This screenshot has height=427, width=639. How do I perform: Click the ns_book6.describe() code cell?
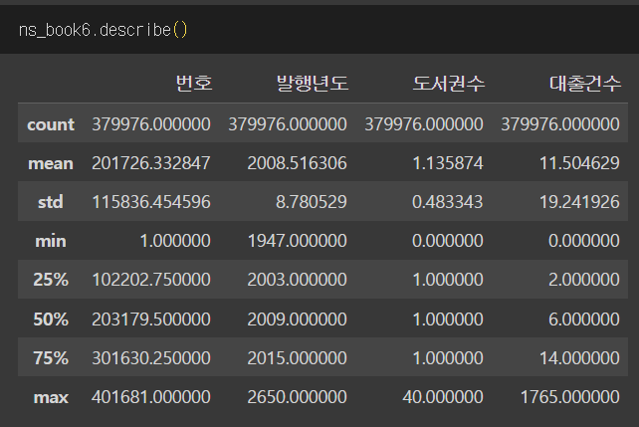[319, 29]
